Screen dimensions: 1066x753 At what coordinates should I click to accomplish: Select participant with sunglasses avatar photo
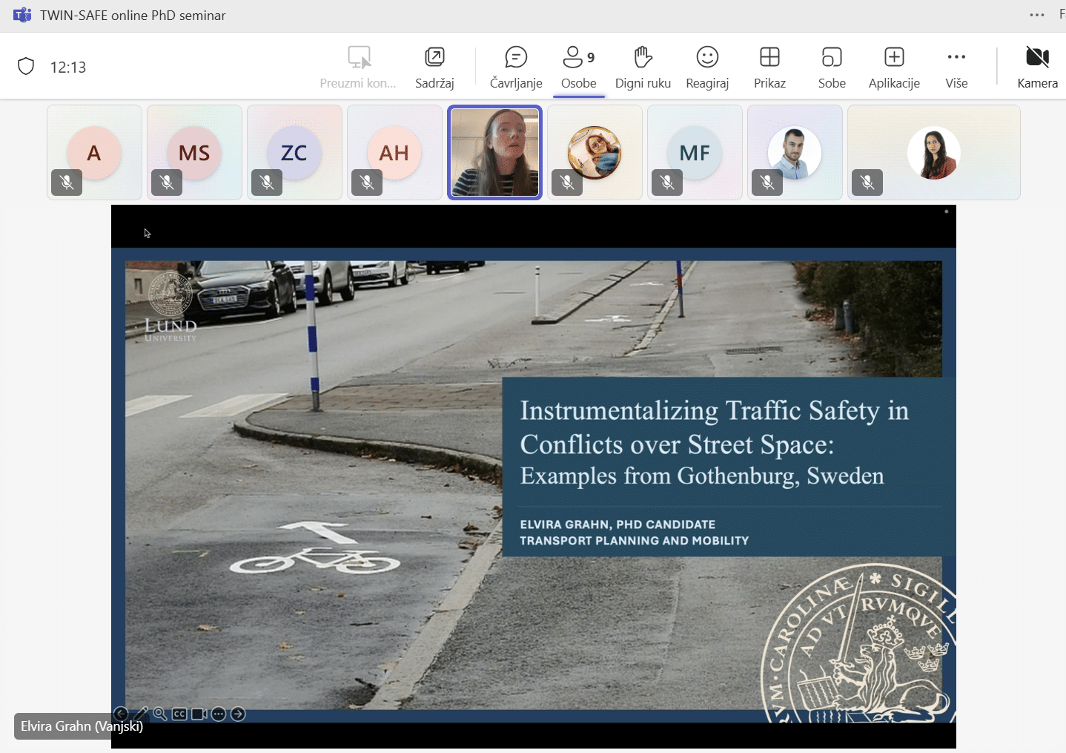pyautogui.click(x=595, y=152)
